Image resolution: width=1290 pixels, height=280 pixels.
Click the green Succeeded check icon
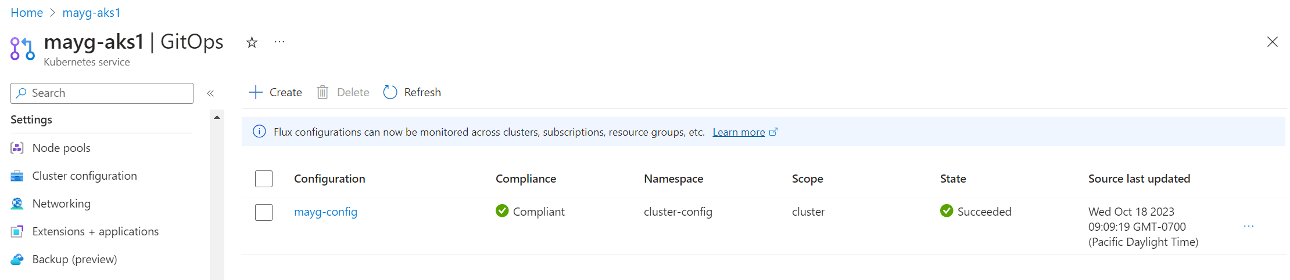click(947, 210)
